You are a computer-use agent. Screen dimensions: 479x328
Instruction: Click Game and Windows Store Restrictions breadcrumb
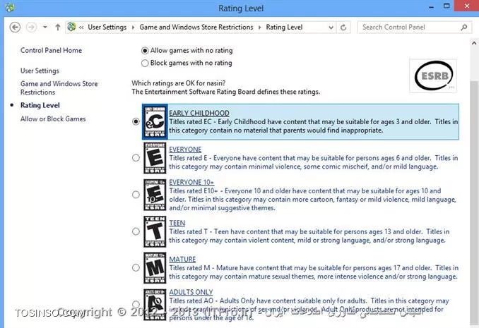pos(196,27)
